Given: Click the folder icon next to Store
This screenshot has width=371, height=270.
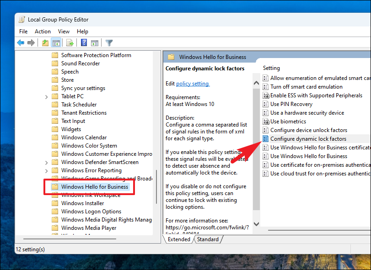Looking at the screenshot, I should pyautogui.click(x=55, y=80).
